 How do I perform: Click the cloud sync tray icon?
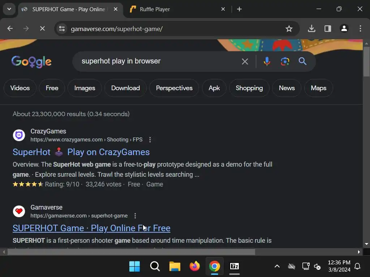point(292,267)
